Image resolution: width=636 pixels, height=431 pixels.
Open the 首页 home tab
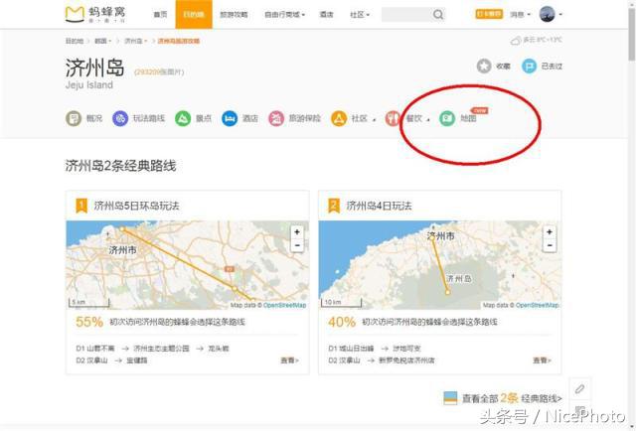click(160, 14)
